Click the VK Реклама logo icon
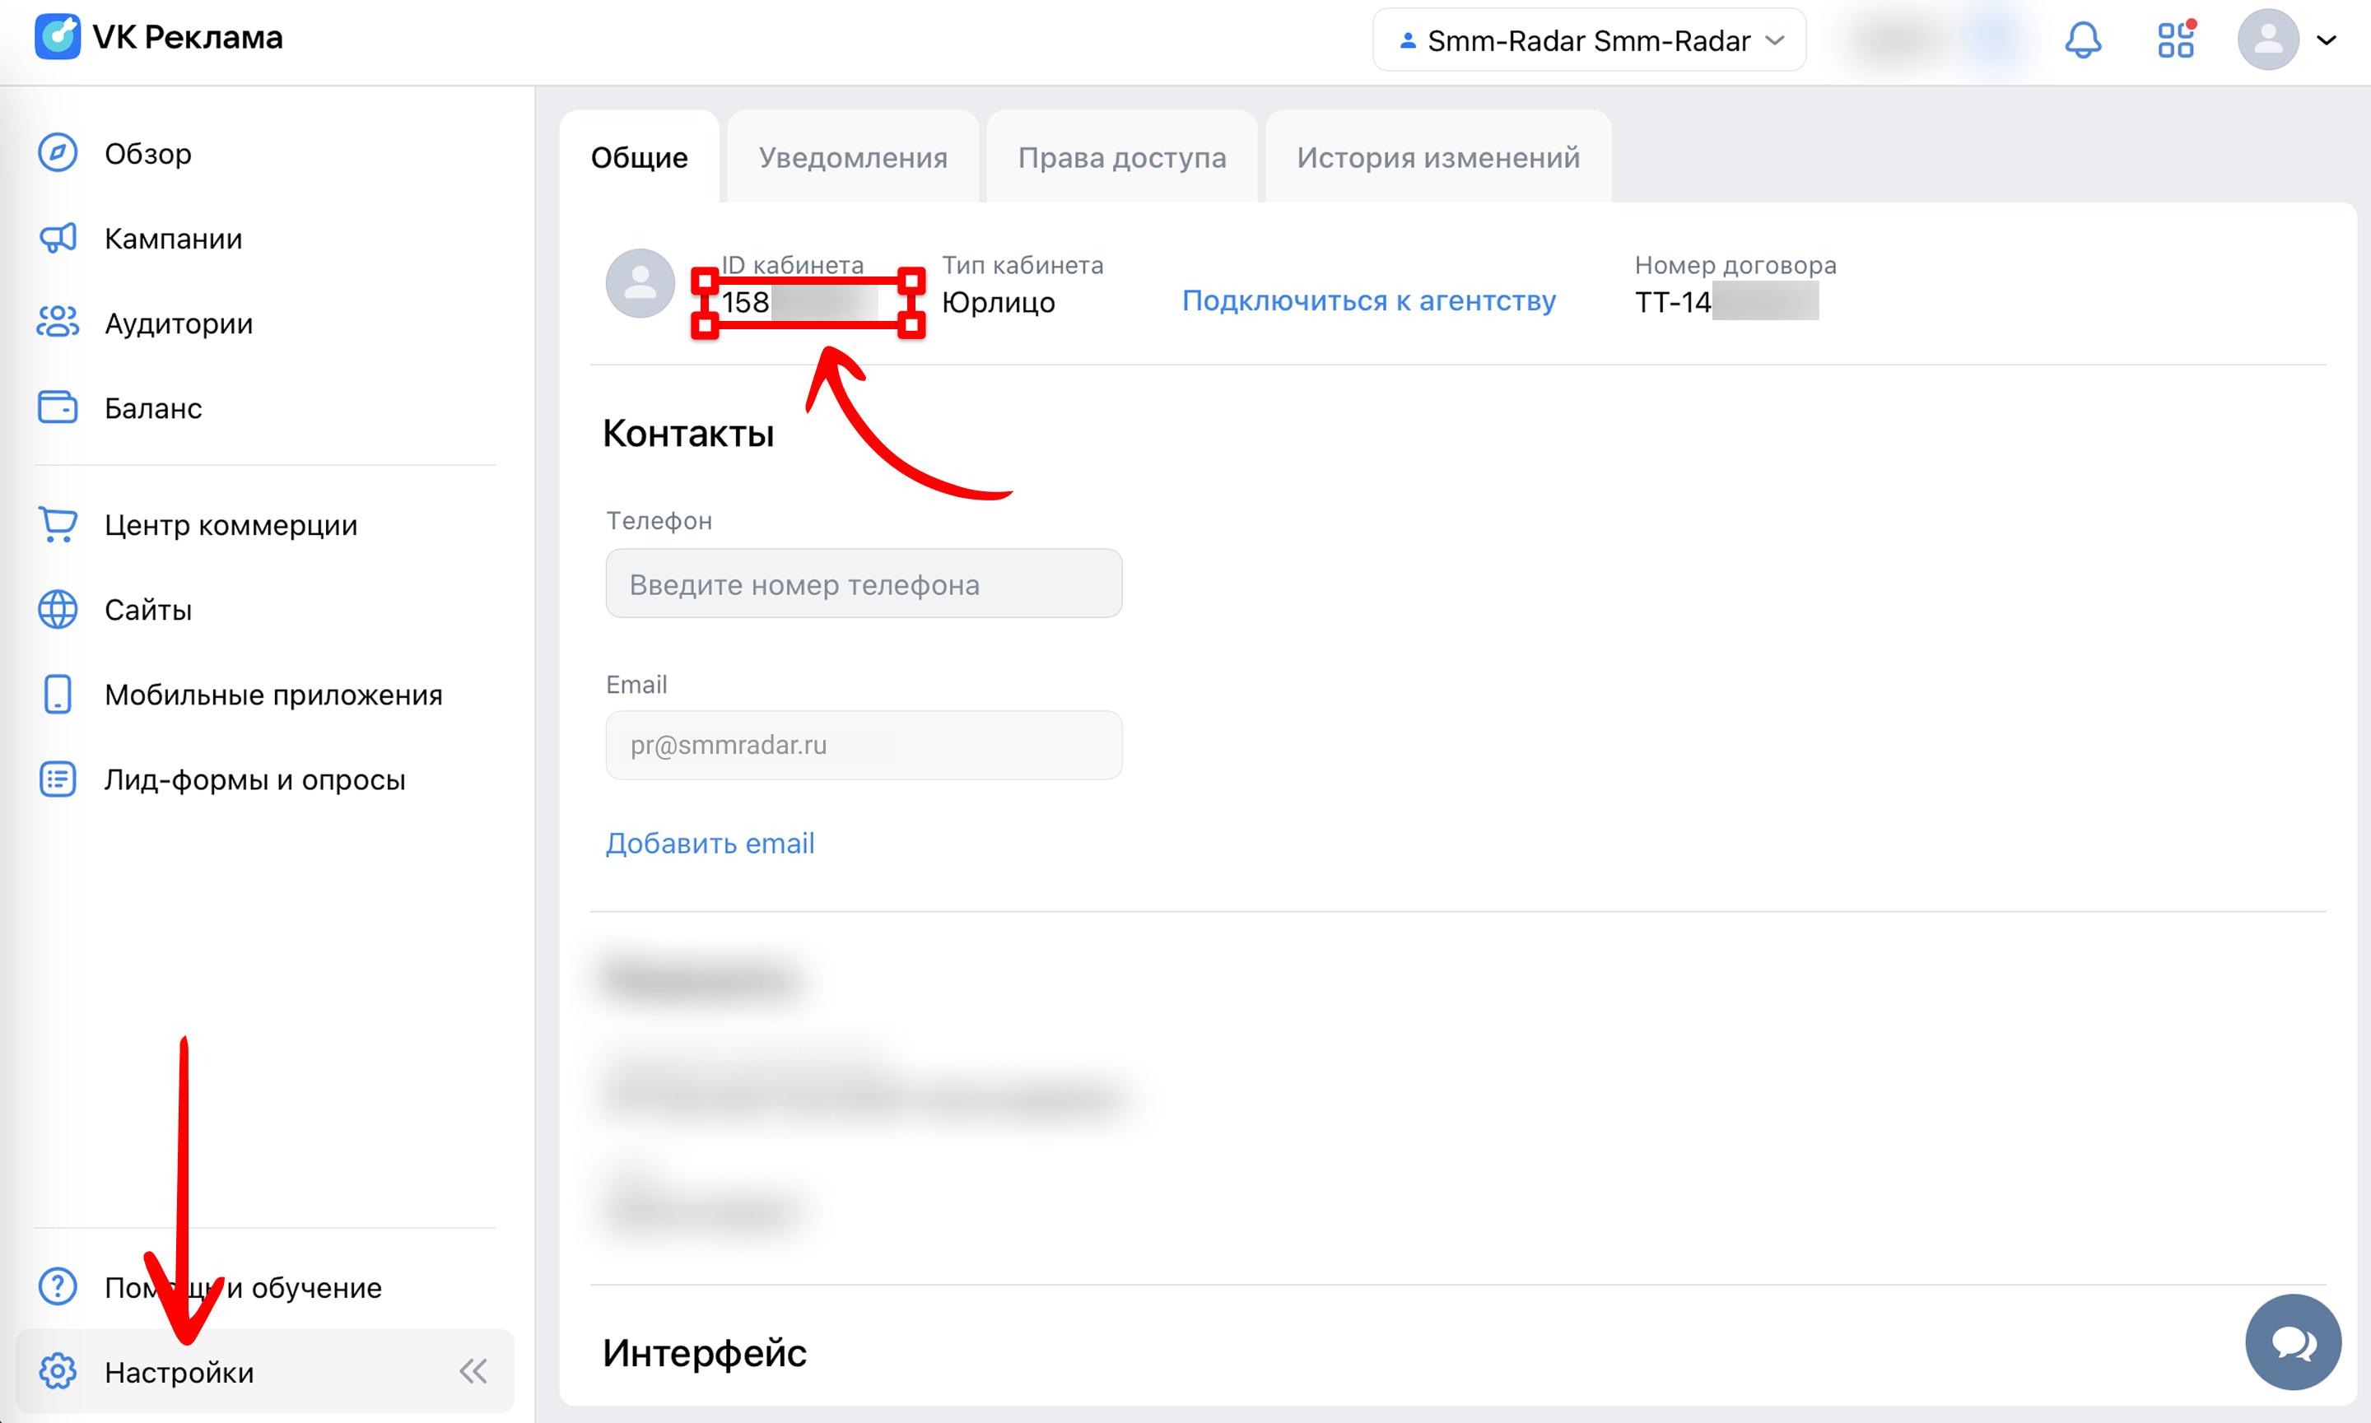 click(x=58, y=36)
